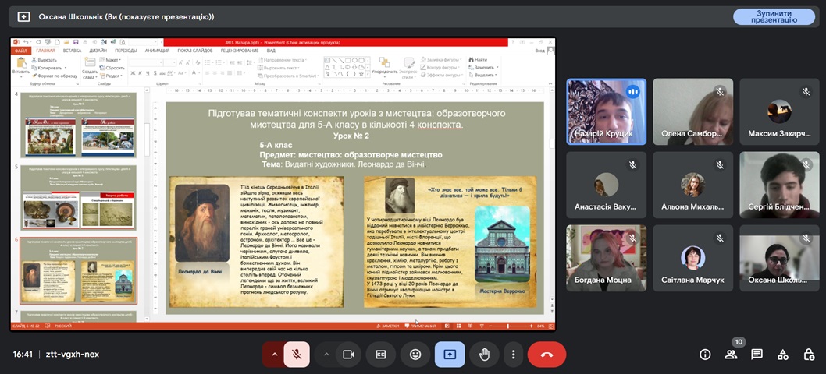Screen dimensions: 826x374
Task: Open meeting details info icon
Action: pyautogui.click(x=705, y=355)
